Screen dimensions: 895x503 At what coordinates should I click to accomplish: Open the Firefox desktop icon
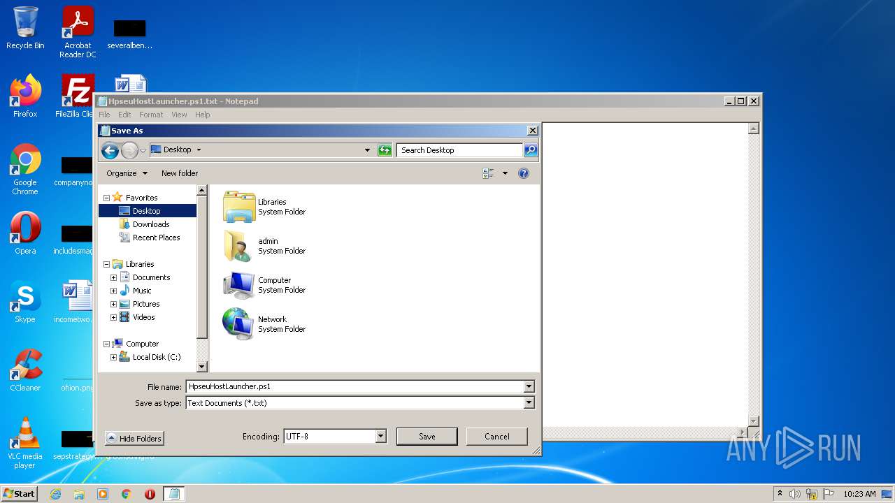click(x=25, y=96)
